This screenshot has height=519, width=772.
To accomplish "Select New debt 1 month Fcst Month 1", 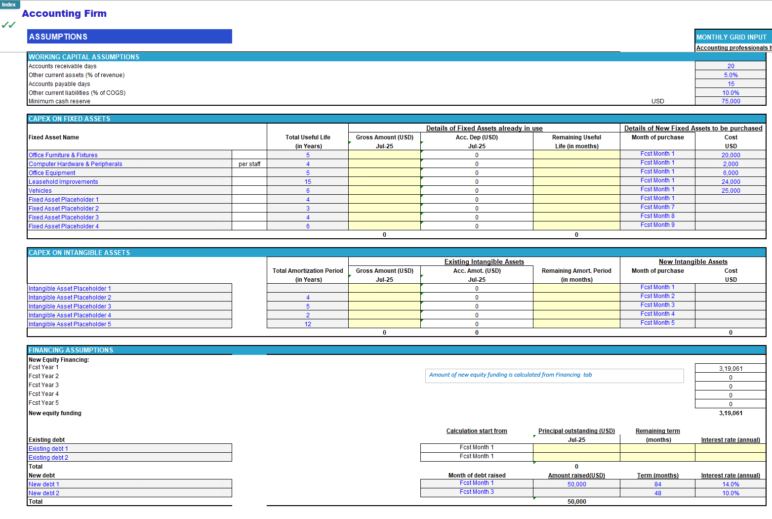I will (477, 483).
